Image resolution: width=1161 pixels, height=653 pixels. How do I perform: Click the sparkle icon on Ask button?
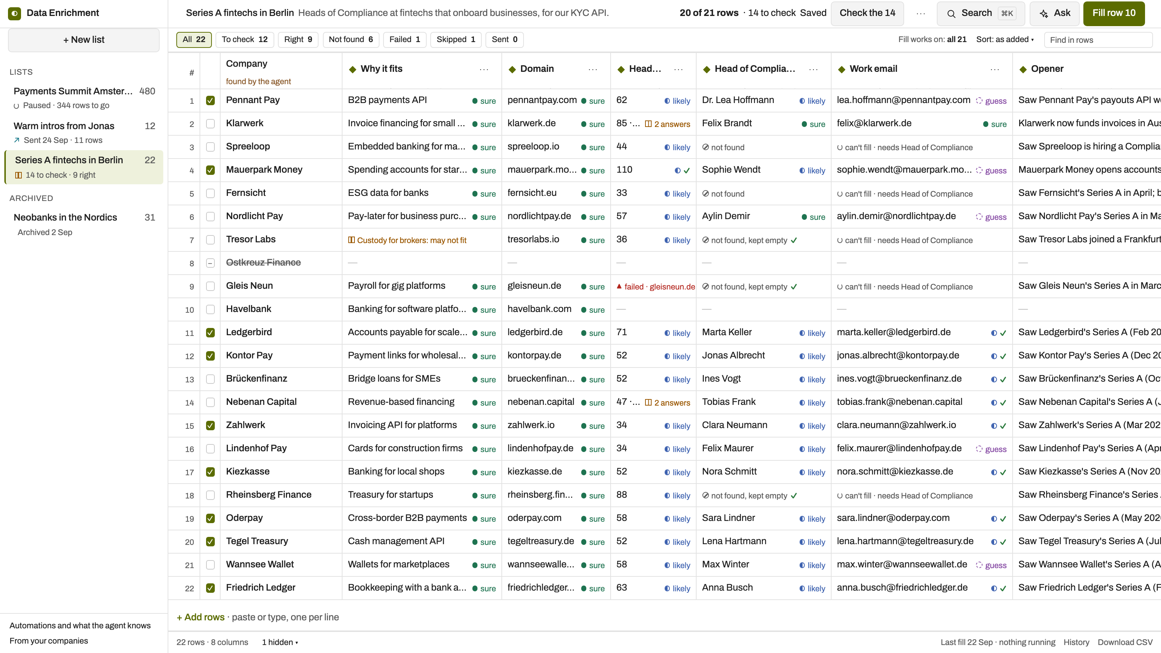coord(1044,13)
